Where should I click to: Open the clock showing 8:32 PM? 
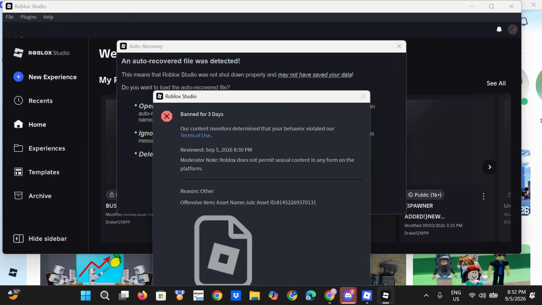[515, 295]
